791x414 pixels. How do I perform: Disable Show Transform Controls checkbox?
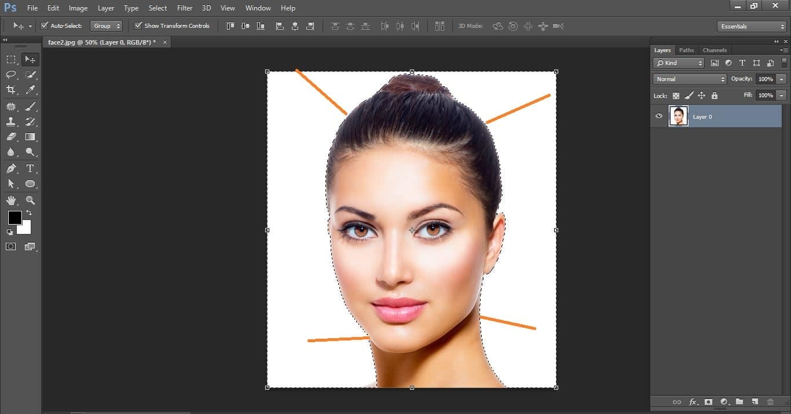(x=138, y=26)
